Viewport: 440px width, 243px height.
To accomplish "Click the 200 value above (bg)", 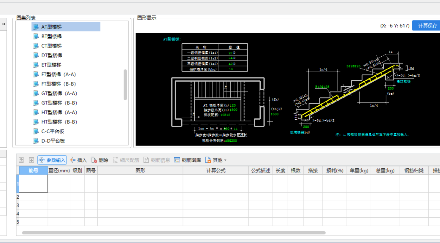I will click(391, 89).
